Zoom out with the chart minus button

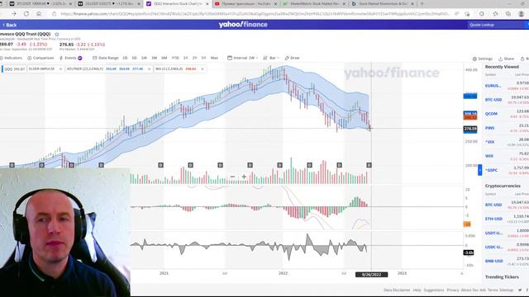(x=232, y=177)
